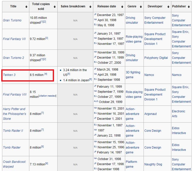Select the December 23, 1997 release date
Screen dimensions: 193x171
(x=110, y=15)
